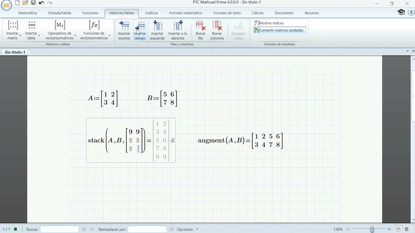The image size is (415, 233).
Task: Open the Formato matemático ribbon tab
Action: pos(185,13)
